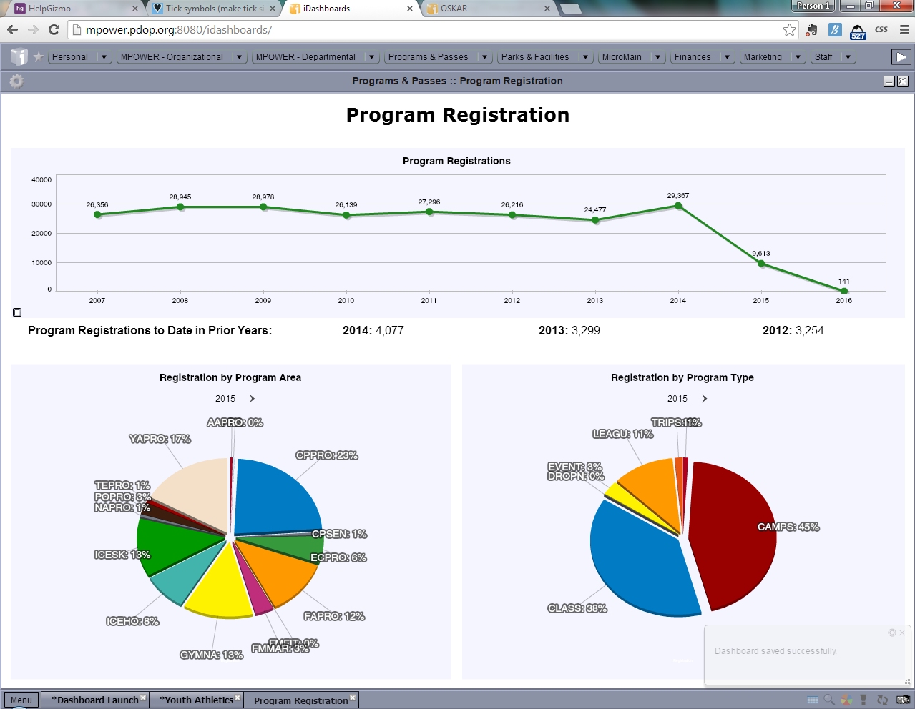Expand the MPOWER - Organizational dropdown arrow

[x=239, y=57]
